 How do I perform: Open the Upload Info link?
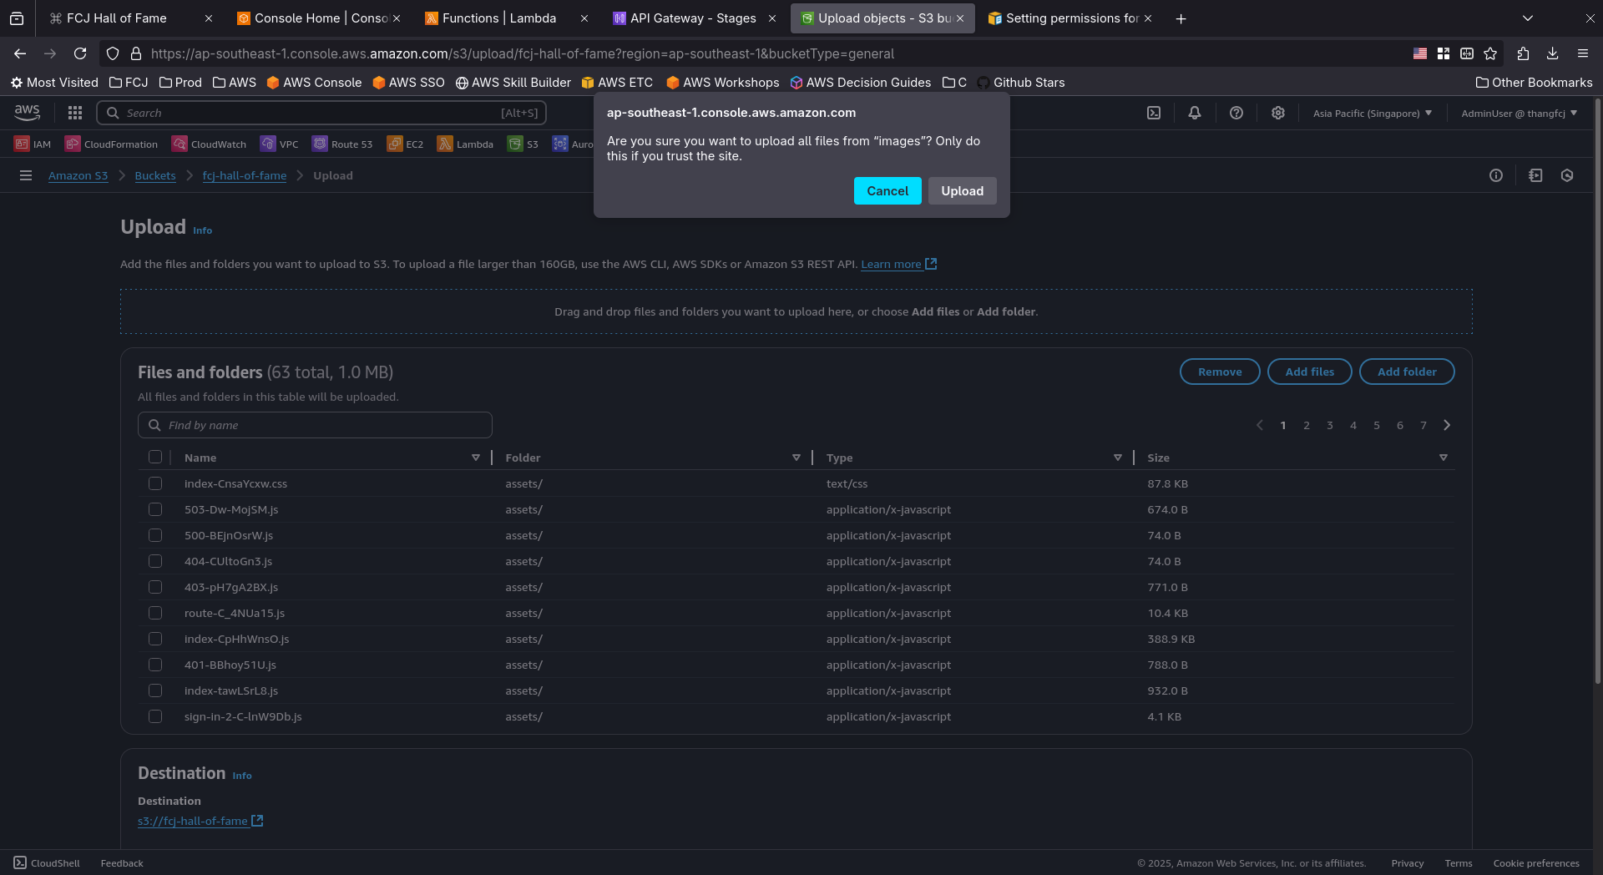(203, 230)
